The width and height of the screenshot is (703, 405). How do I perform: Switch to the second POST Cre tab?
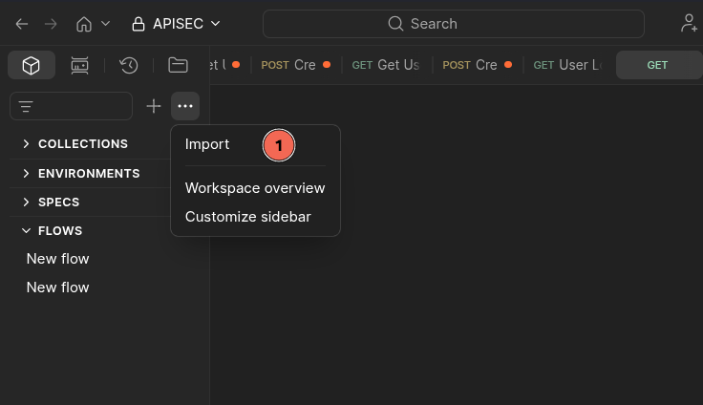477,65
